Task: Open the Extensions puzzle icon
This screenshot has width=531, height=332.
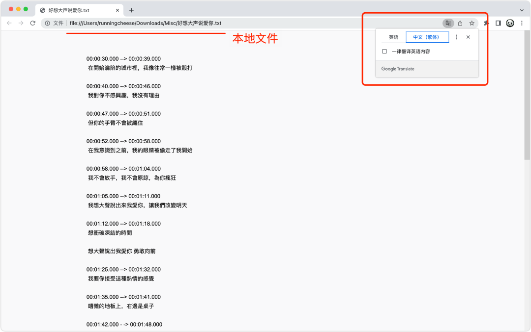Action: (x=486, y=23)
